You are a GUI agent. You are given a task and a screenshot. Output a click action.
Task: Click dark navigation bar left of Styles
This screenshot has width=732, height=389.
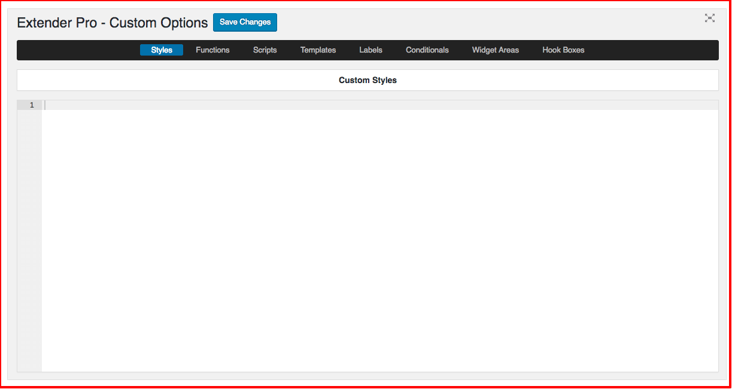(x=78, y=50)
